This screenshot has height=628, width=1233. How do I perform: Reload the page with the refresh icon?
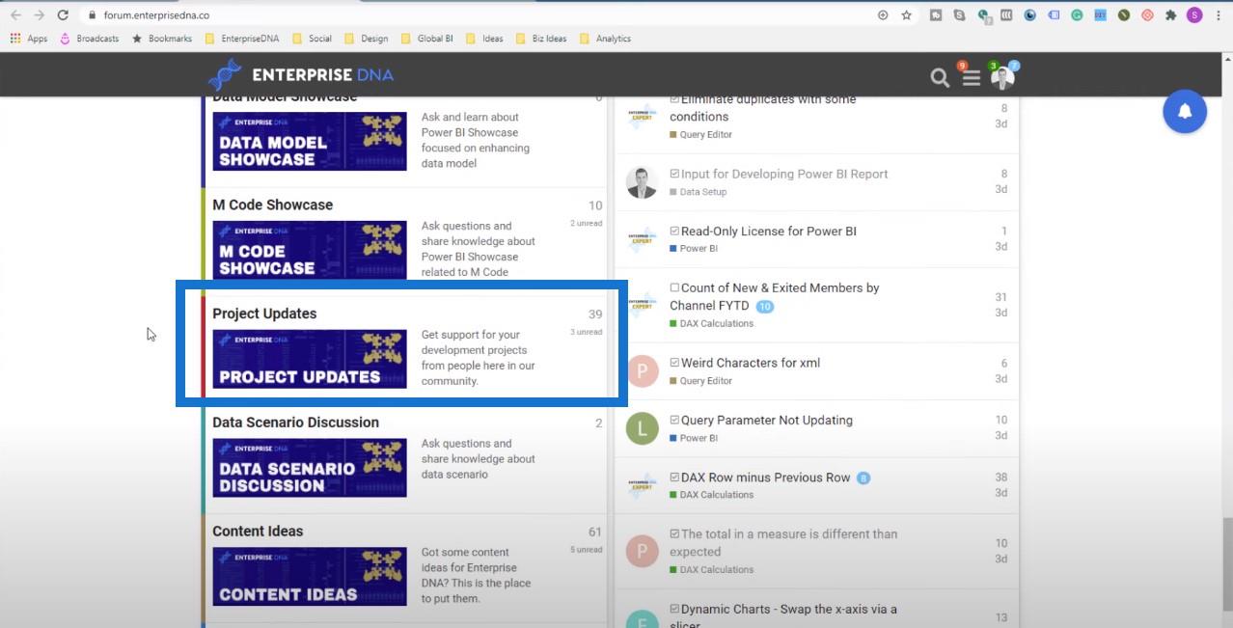[63, 15]
